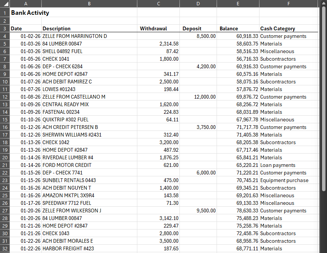Select column E header
This screenshot has height=253, width=327.
pos(238,3)
